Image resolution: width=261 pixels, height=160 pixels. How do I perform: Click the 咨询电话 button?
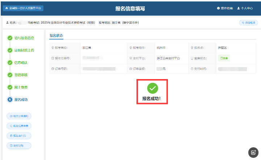248,22
